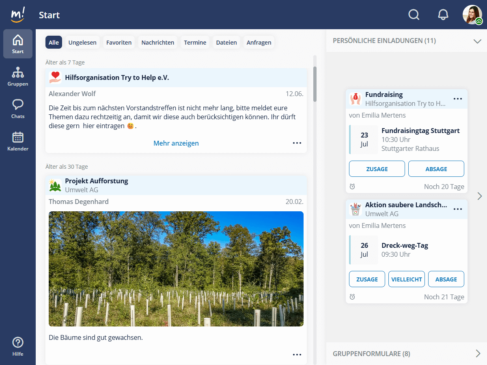Click the search magnifier icon

tap(414, 15)
